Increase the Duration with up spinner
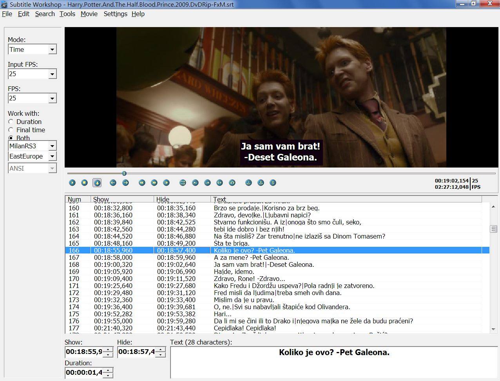The width and height of the screenshot is (500, 381). coord(108,370)
